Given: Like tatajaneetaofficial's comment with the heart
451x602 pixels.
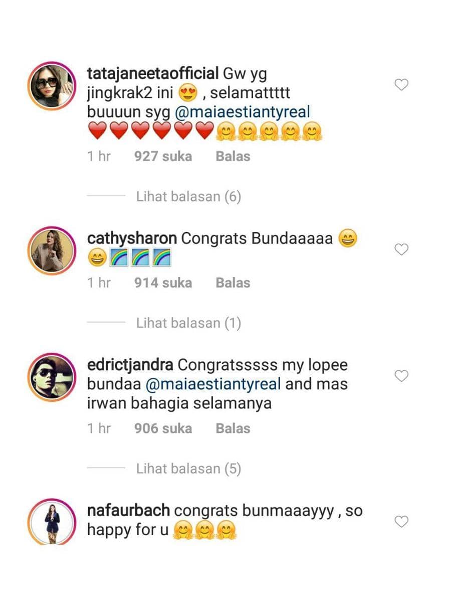Looking at the screenshot, I should (401, 85).
